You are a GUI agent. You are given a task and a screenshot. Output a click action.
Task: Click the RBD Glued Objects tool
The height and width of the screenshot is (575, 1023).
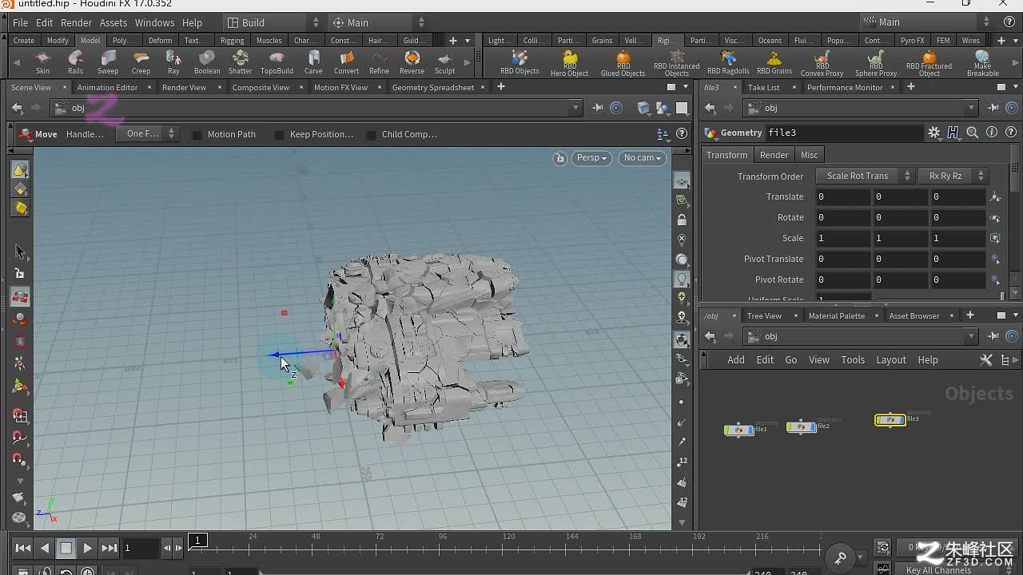pyautogui.click(x=623, y=63)
